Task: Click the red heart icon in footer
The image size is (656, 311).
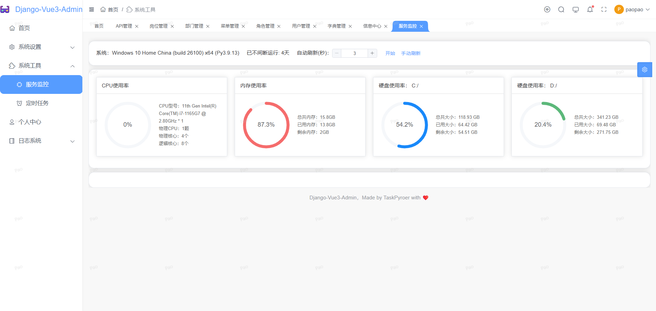Action: (x=426, y=198)
